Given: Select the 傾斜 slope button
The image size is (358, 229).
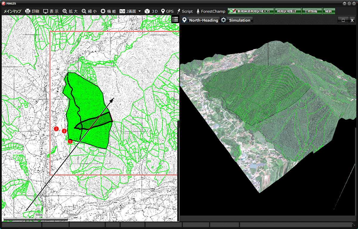Looking at the screenshot, I should coord(328,11).
